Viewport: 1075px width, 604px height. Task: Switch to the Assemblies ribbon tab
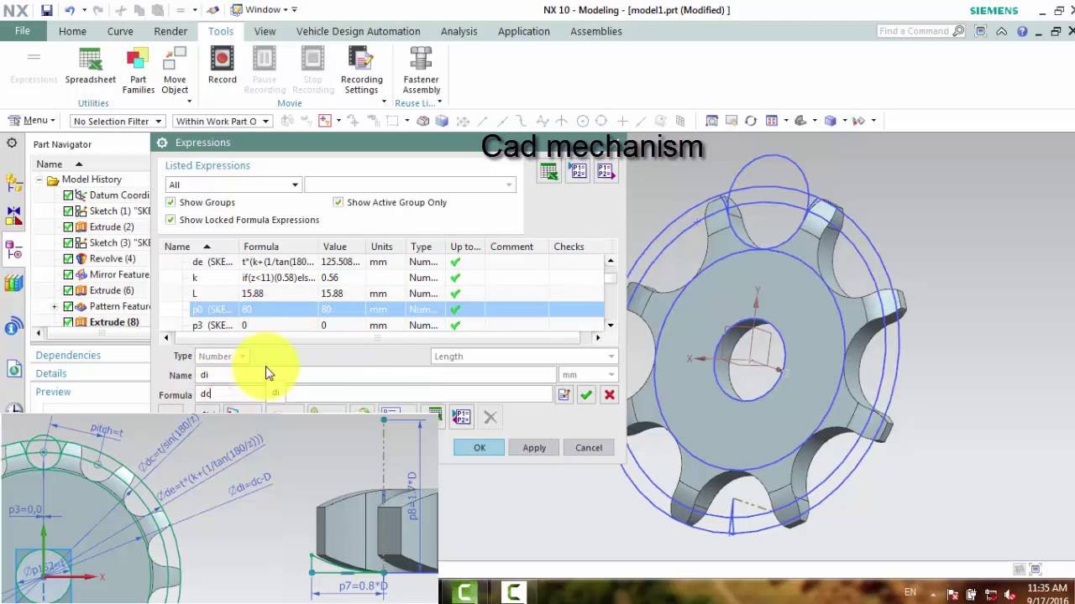(x=595, y=31)
